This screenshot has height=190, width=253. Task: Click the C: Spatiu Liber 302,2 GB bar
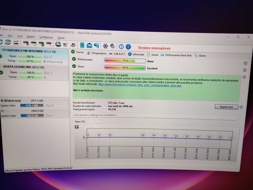pyautogui.click(x=32, y=116)
